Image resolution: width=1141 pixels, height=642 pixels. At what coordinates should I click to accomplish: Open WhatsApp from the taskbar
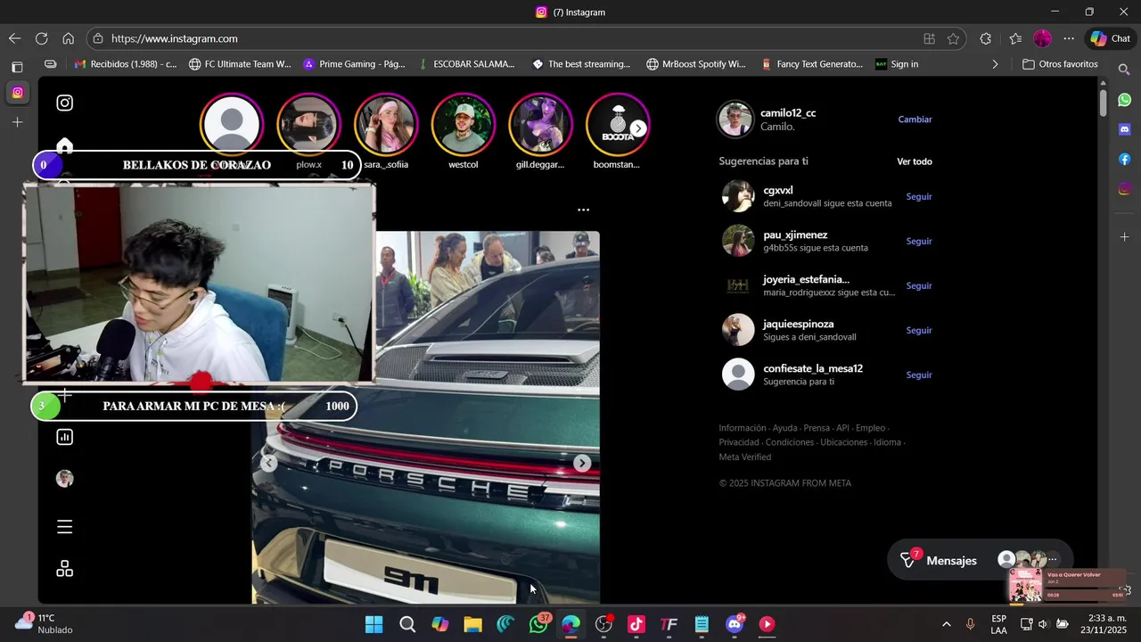(x=538, y=624)
